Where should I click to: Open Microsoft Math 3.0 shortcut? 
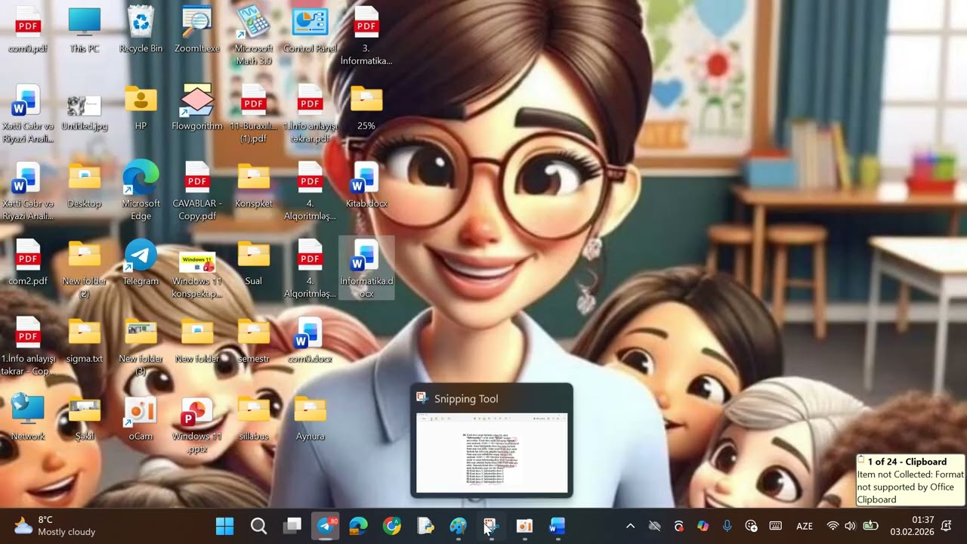tap(254, 36)
